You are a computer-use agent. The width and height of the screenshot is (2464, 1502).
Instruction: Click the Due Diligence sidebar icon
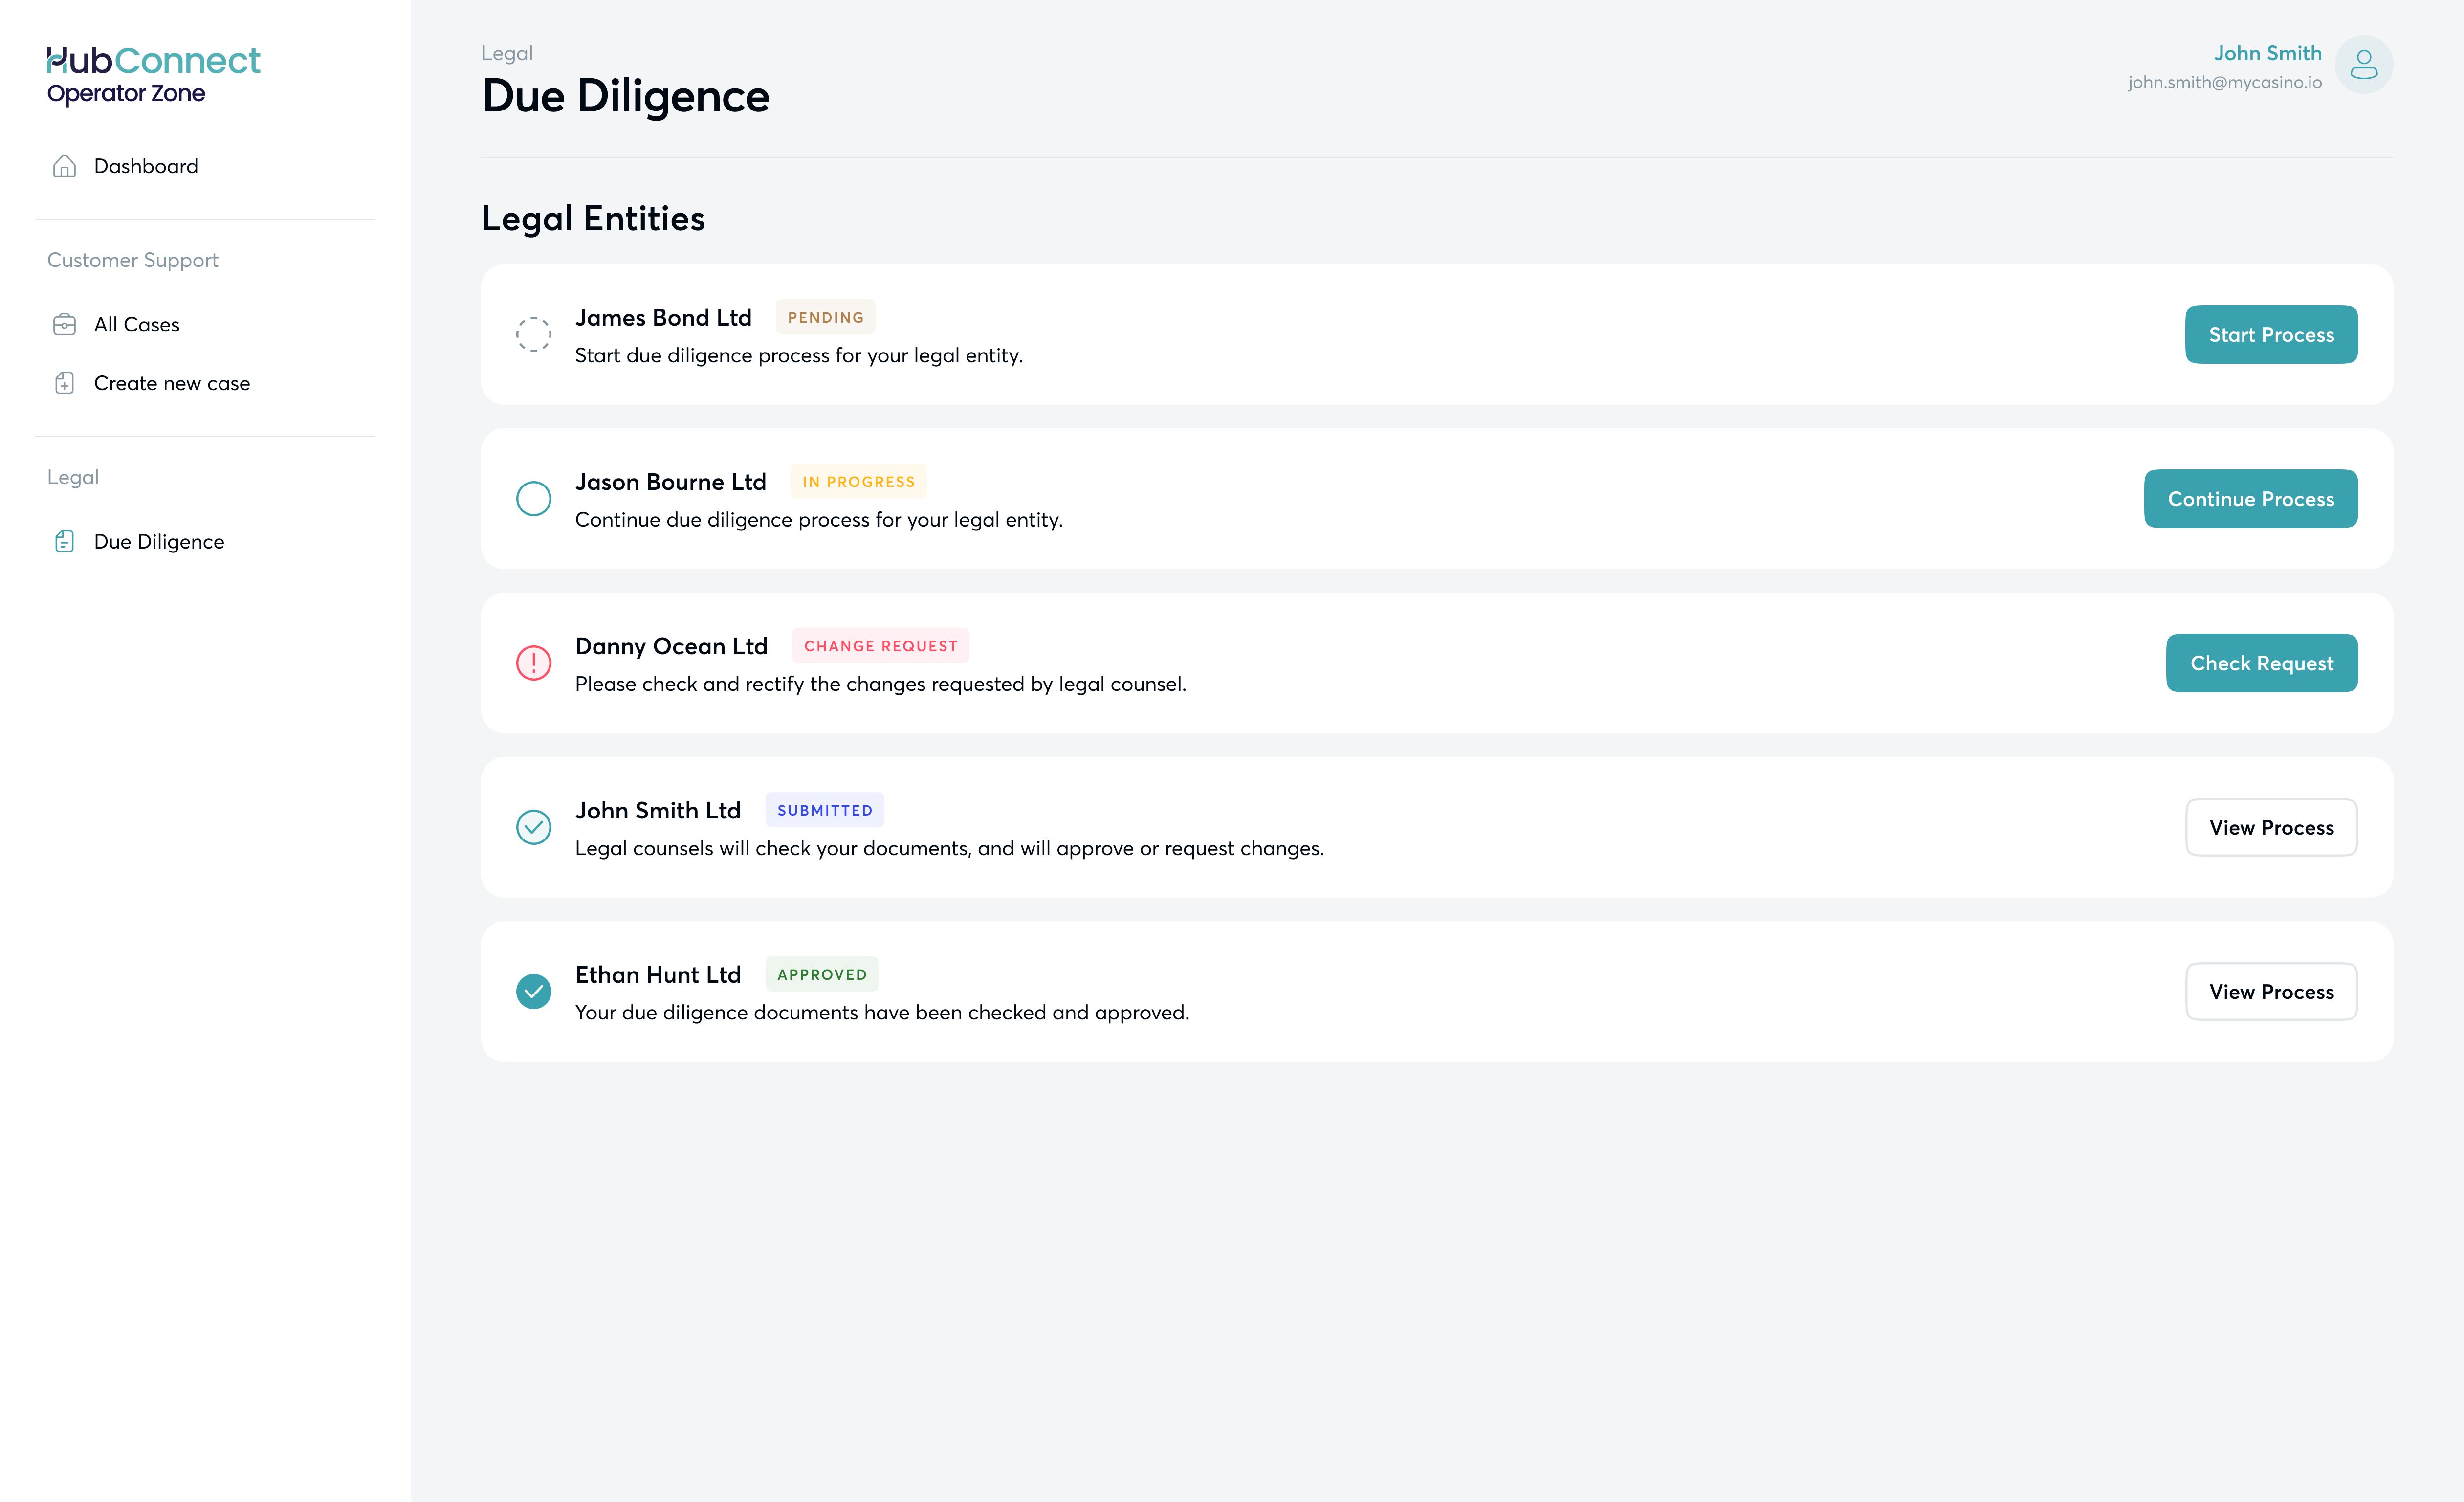(x=64, y=542)
